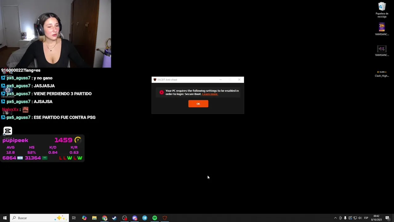Select the YAMISANC archive desktop icon
This screenshot has height=222, width=394.
[x=382, y=29]
